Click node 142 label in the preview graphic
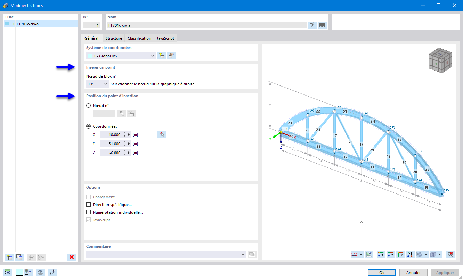This screenshot has width=463, height=280. point(365,159)
